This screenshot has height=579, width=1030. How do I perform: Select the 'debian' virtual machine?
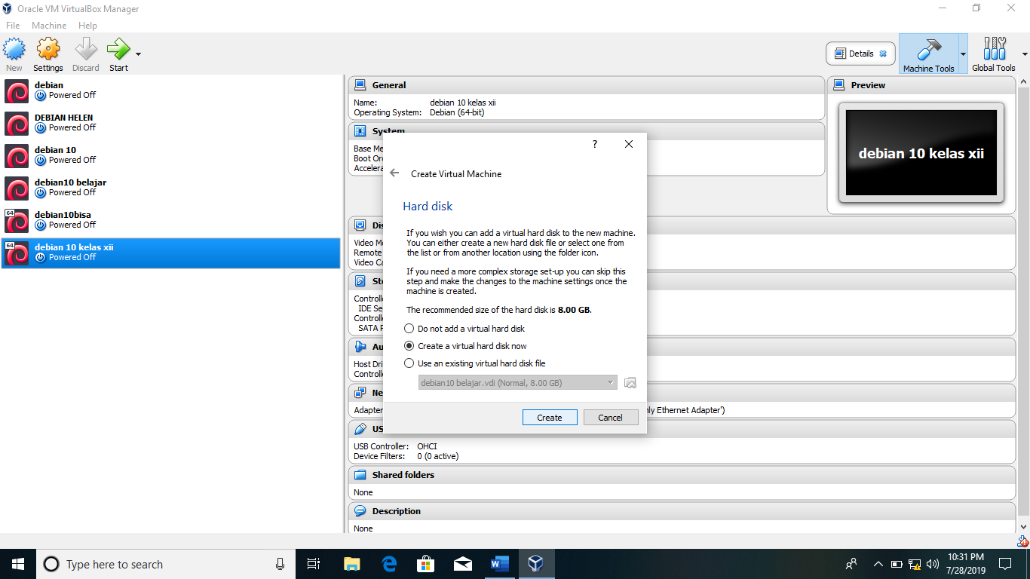pyautogui.click(x=170, y=90)
